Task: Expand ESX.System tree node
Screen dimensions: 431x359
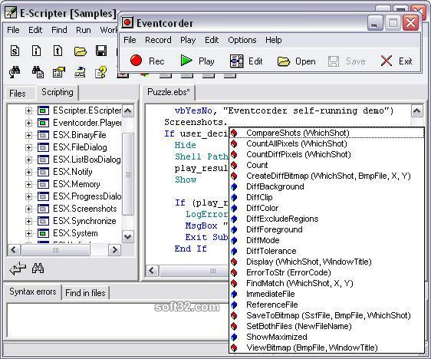Action: coord(28,233)
